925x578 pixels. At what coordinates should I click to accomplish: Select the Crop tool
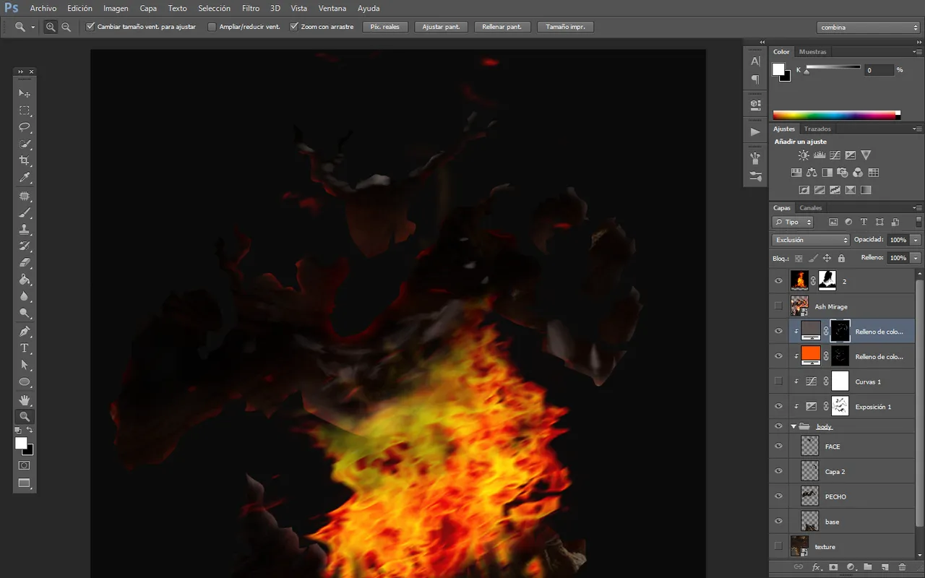[25, 160]
